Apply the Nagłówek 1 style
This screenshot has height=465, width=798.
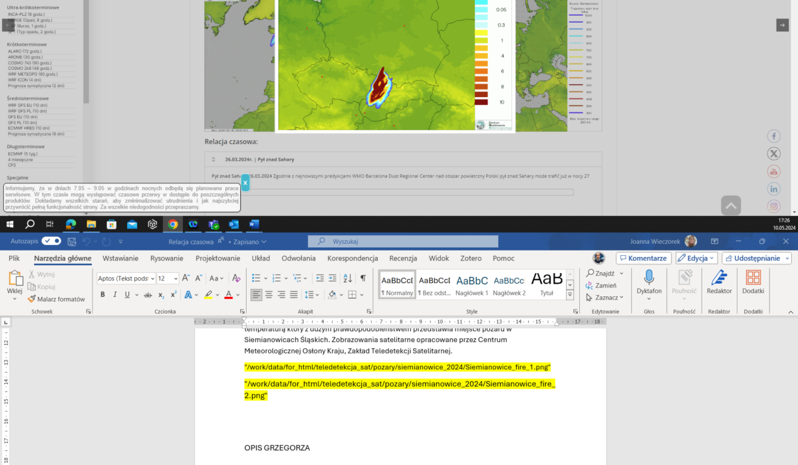(471, 284)
